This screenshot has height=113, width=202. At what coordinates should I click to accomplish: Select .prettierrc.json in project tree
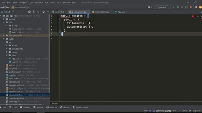[x=15, y=72]
